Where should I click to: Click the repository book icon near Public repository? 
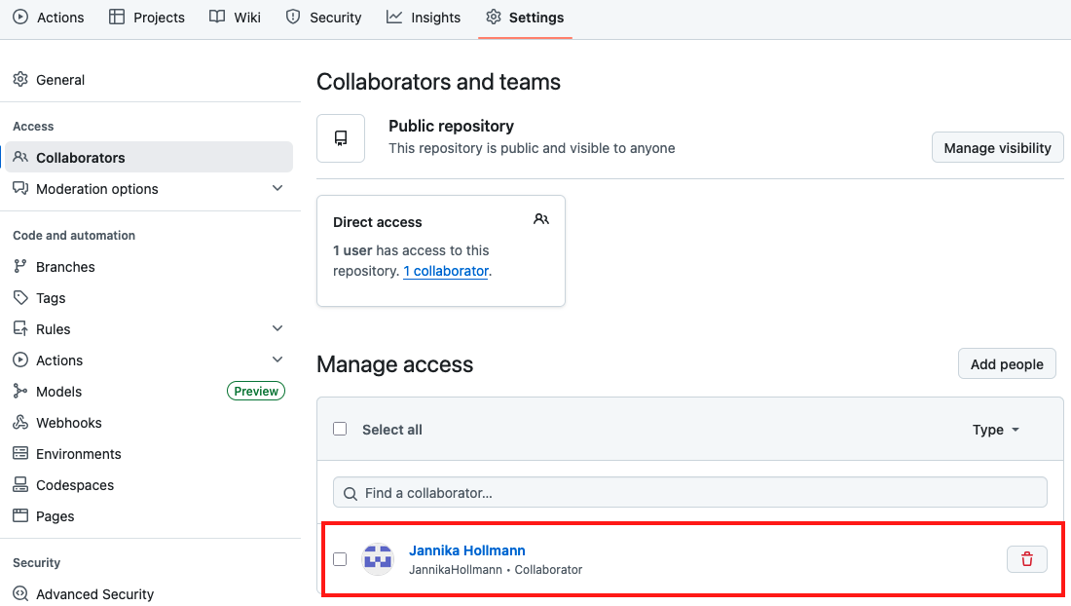coord(341,137)
